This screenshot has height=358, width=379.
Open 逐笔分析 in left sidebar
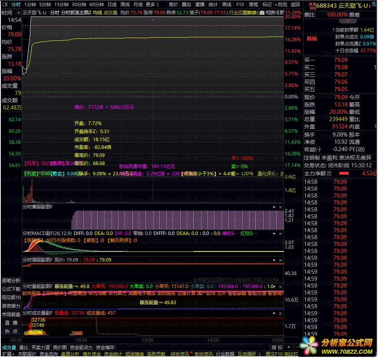11,281
